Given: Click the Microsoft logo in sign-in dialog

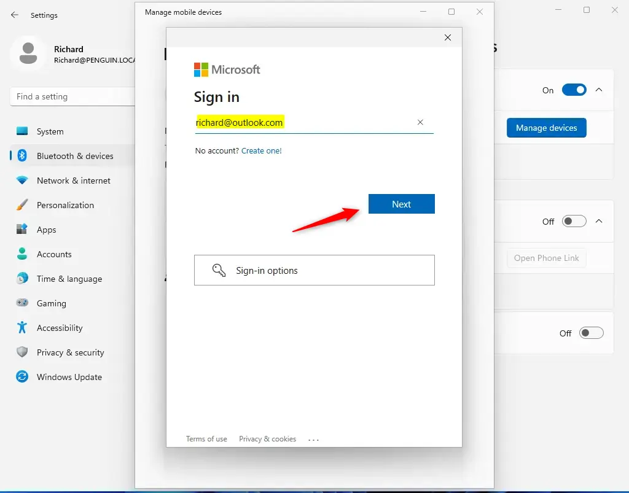Looking at the screenshot, I should (x=227, y=69).
